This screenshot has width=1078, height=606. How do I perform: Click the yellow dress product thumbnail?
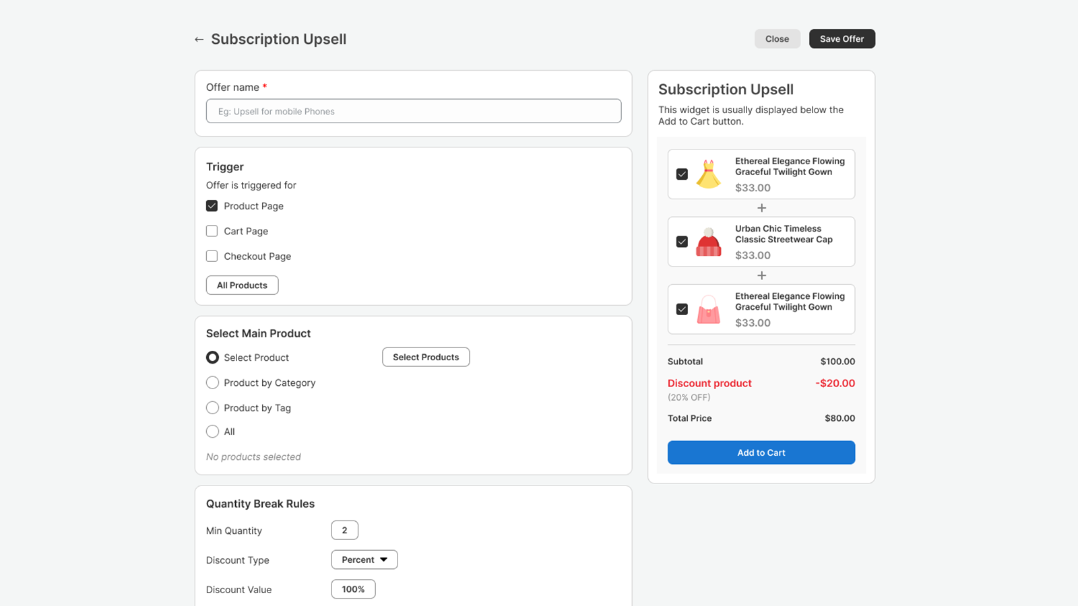coord(708,174)
